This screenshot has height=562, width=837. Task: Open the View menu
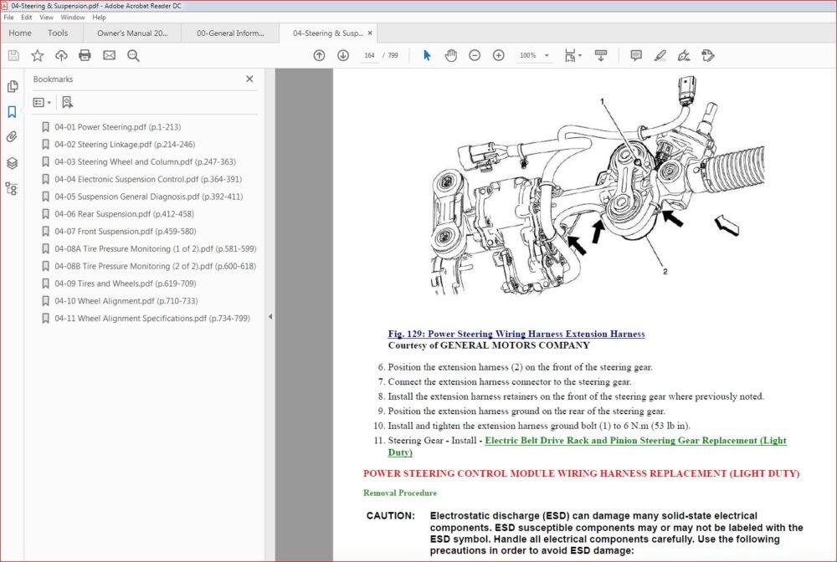click(46, 17)
